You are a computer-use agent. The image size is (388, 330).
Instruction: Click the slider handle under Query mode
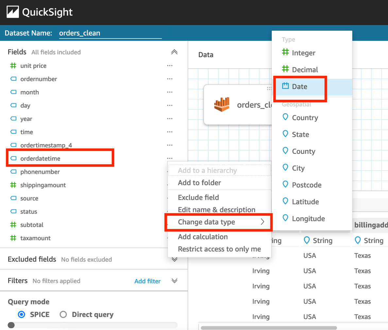click(11, 325)
